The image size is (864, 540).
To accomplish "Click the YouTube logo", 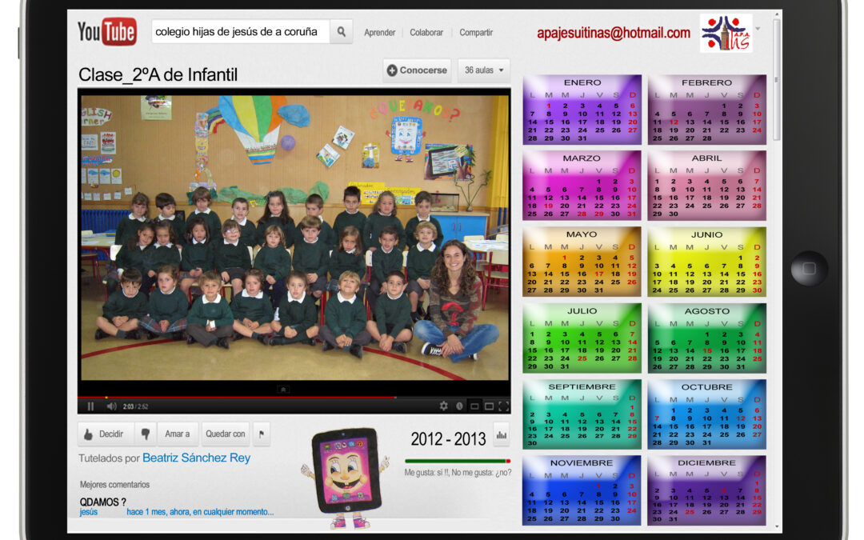I will coord(106,32).
